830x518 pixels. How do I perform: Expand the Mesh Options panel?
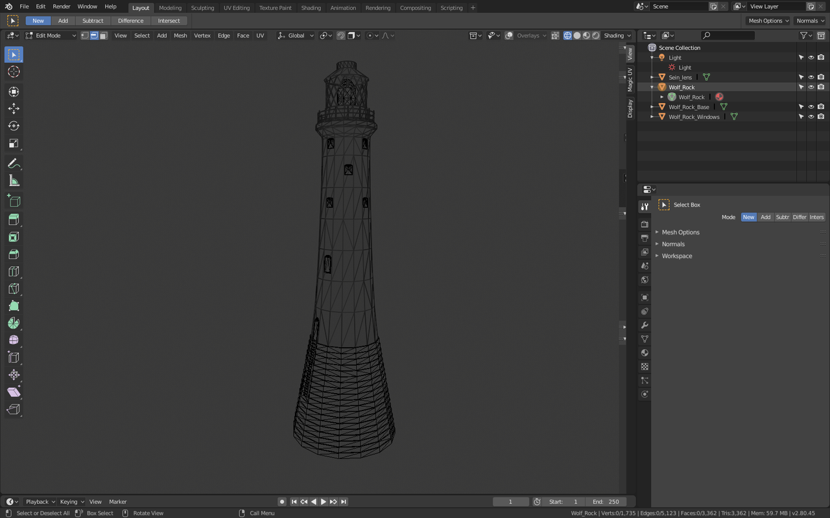[x=680, y=232]
